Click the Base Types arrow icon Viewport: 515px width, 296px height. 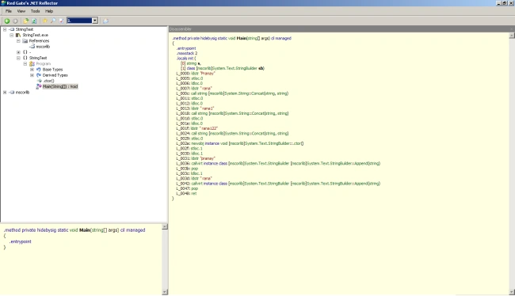39,70
